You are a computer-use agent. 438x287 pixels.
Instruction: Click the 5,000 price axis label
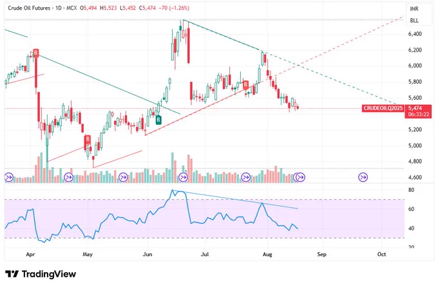click(415, 145)
